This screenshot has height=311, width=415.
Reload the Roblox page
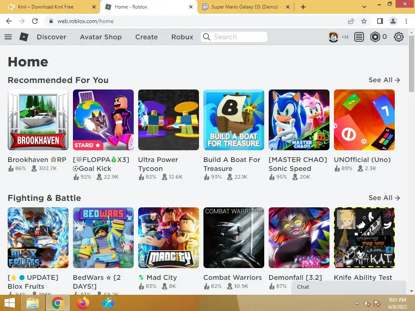click(35, 21)
